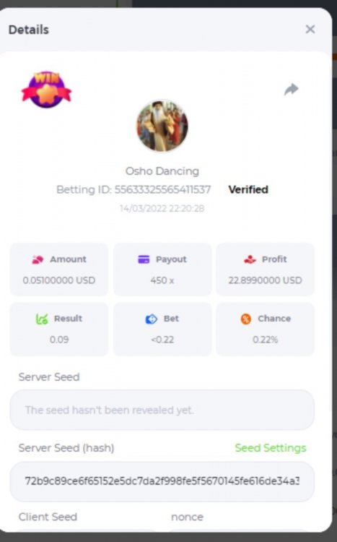Click the Payout card icon
Screen dimensions: 337x542
[144, 259]
